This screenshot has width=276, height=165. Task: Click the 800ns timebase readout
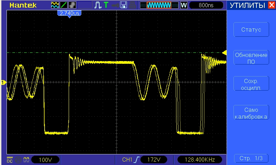pos(206,5)
